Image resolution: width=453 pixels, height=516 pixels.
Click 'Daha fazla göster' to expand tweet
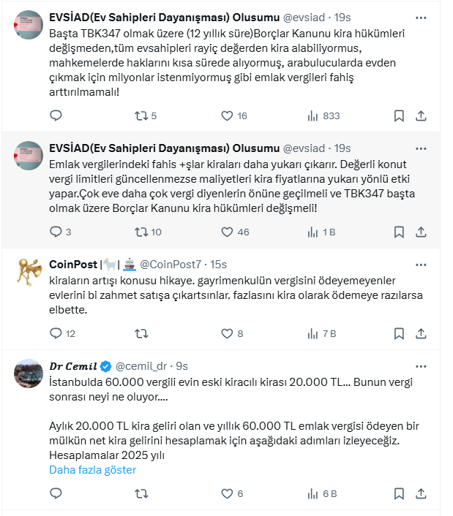(92, 470)
